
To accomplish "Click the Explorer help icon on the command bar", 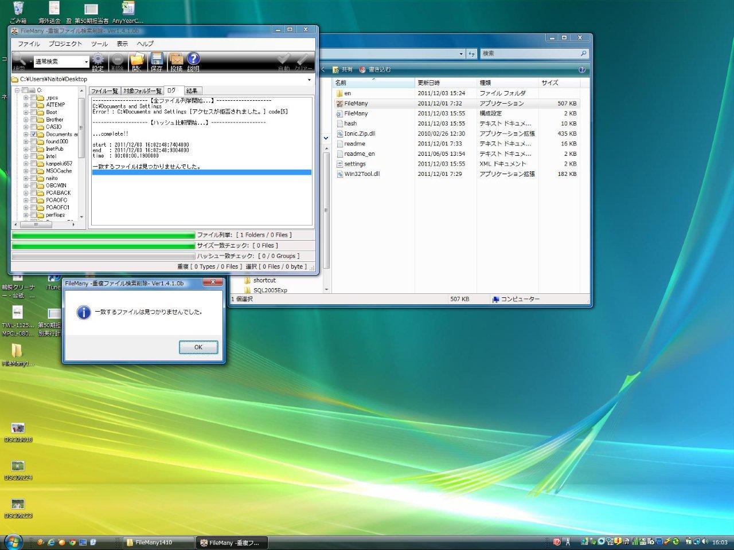I will pyautogui.click(x=582, y=69).
